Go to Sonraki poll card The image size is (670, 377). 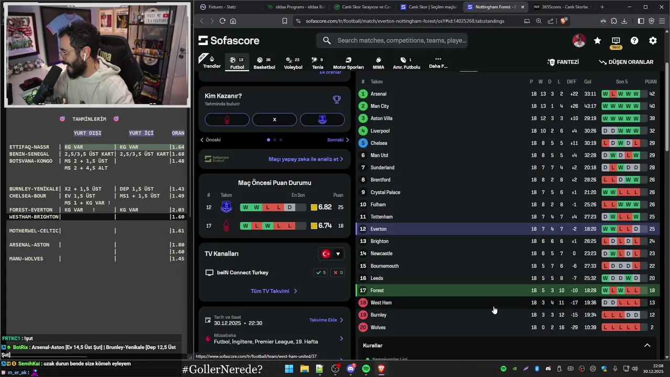tap(338, 140)
